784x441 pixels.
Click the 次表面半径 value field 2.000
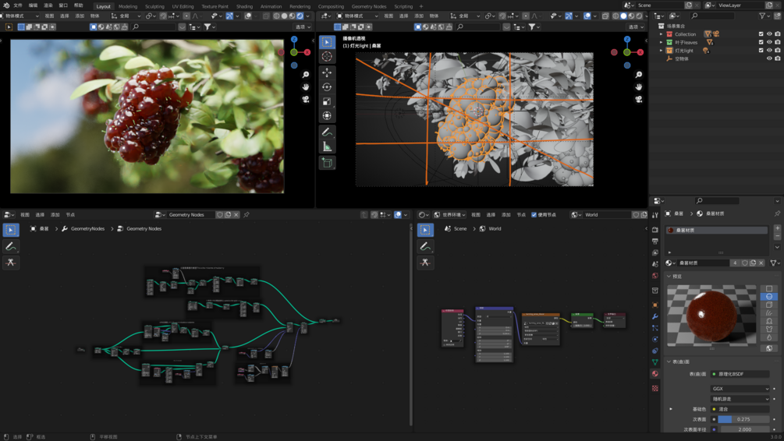click(x=743, y=429)
